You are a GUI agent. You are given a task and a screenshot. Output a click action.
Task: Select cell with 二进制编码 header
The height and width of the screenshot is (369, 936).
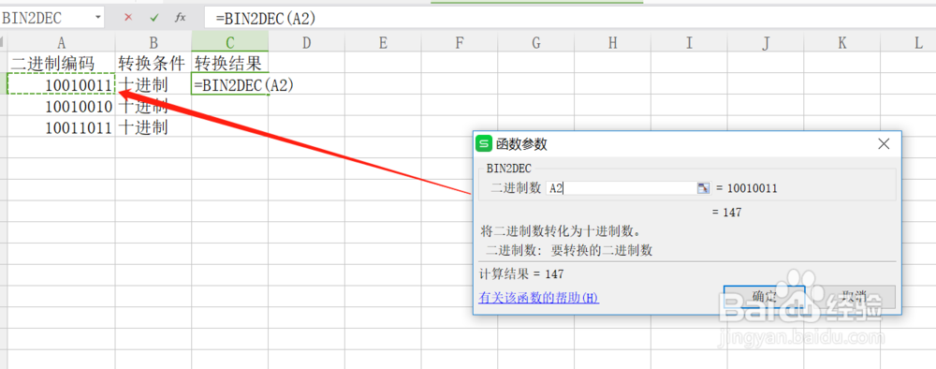click(x=61, y=63)
